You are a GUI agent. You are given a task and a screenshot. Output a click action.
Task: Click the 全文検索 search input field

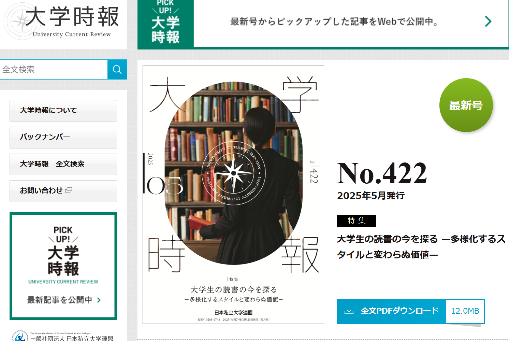click(x=54, y=69)
